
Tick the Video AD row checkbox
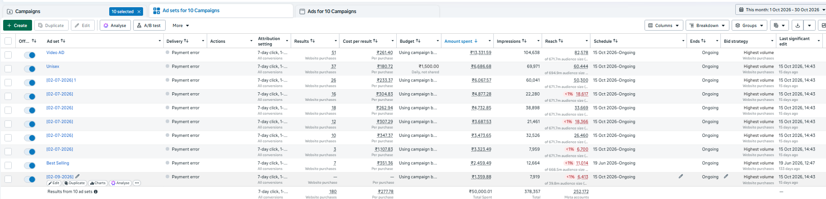(x=8, y=55)
